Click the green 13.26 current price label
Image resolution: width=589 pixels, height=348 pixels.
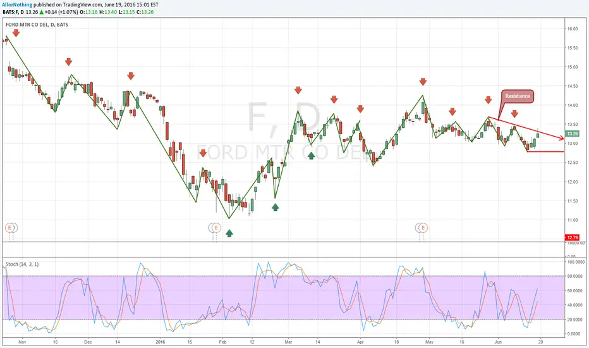(x=573, y=134)
